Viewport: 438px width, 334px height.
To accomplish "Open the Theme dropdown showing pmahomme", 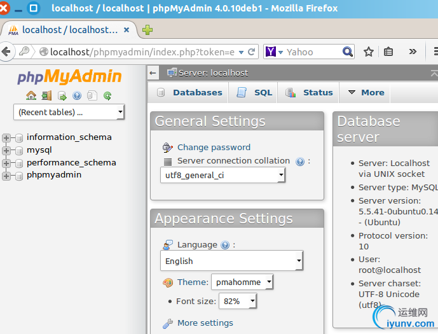I will coord(242,282).
